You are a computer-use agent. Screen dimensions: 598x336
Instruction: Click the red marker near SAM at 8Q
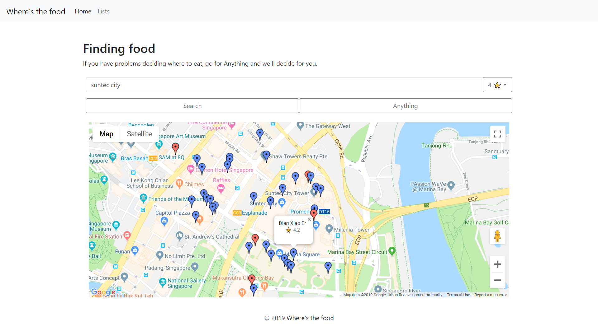(175, 147)
